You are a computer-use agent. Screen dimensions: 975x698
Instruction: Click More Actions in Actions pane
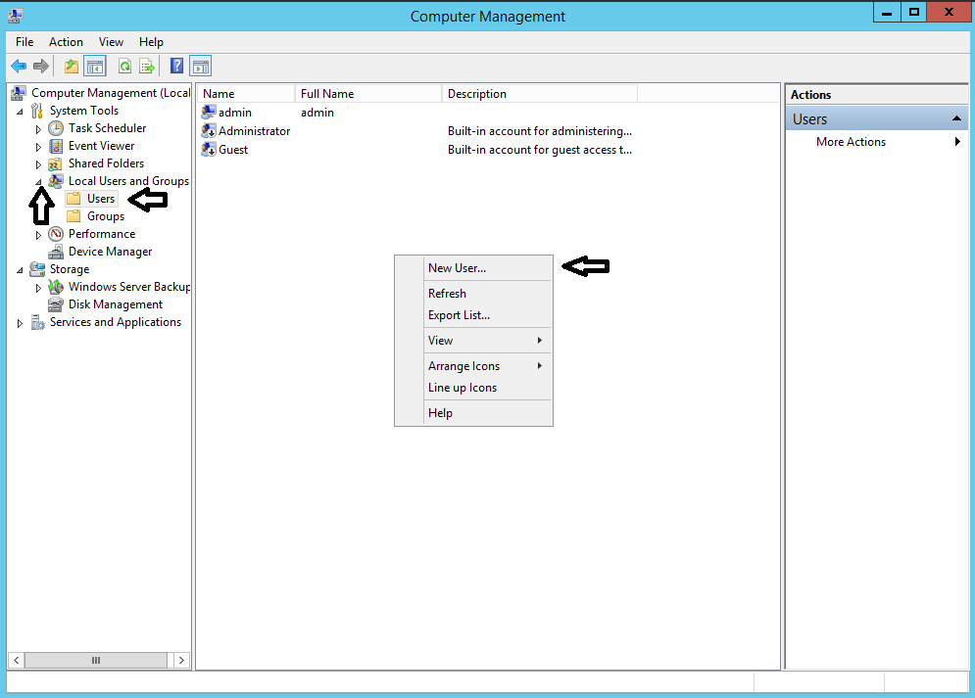pos(851,142)
